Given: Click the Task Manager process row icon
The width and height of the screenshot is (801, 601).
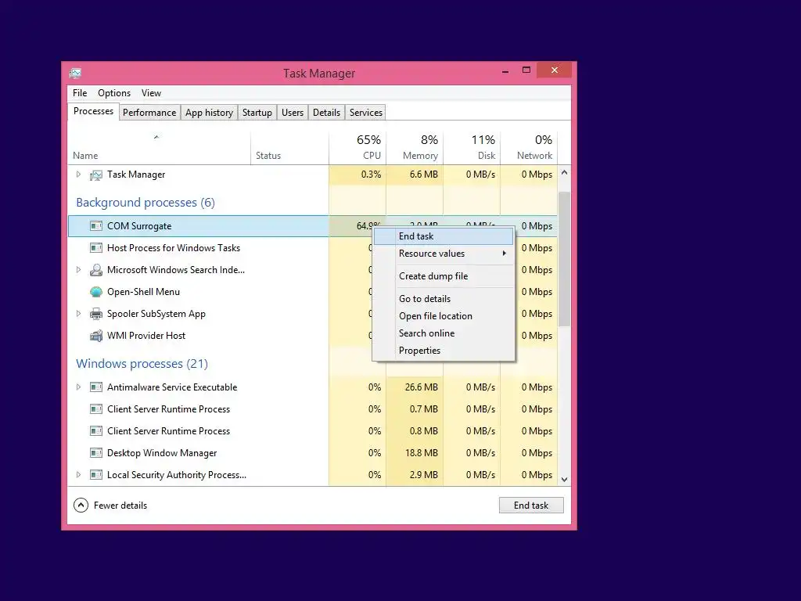Looking at the screenshot, I should click(96, 175).
